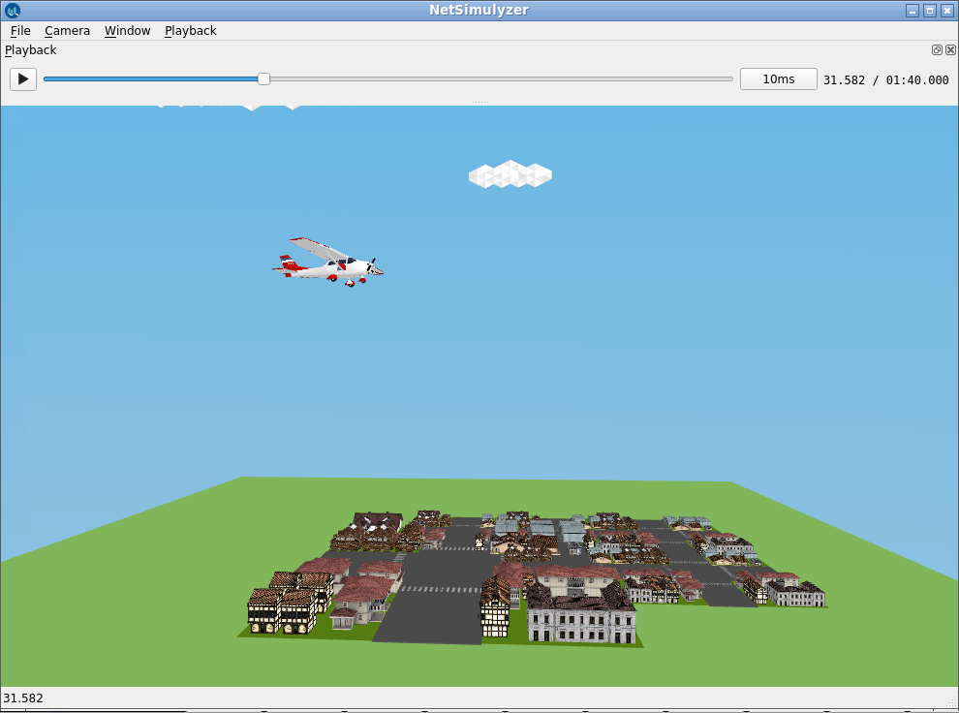Open the Window menu

point(127,31)
